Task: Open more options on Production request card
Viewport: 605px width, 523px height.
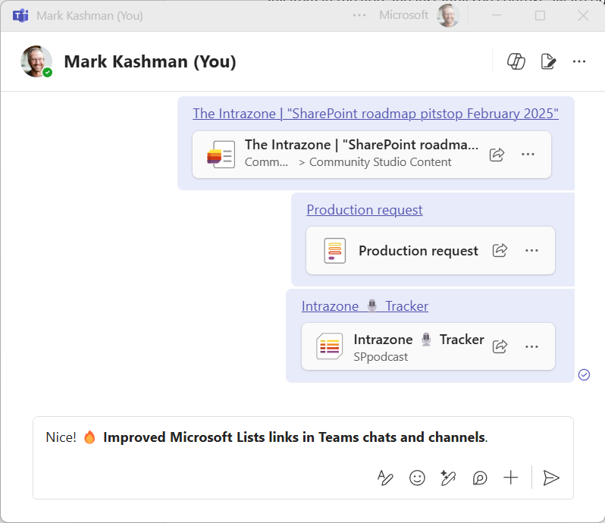Action: tap(531, 251)
